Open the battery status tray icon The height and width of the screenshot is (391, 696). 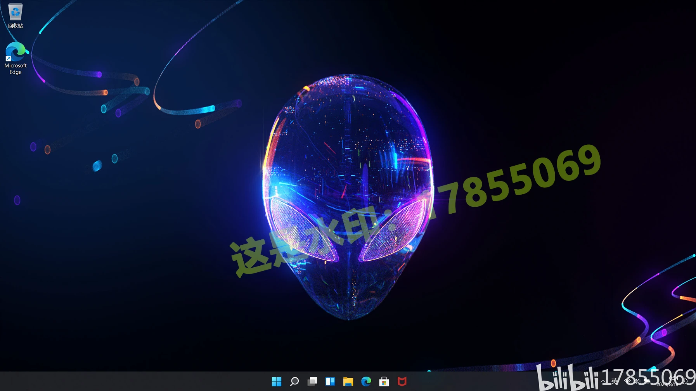click(647, 381)
